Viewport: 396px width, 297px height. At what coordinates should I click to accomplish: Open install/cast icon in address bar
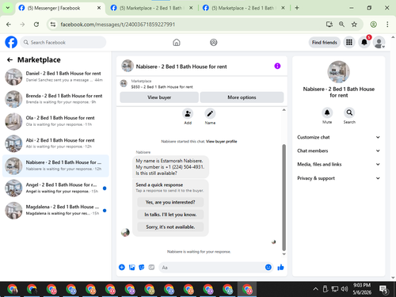pyautogui.click(x=329, y=25)
